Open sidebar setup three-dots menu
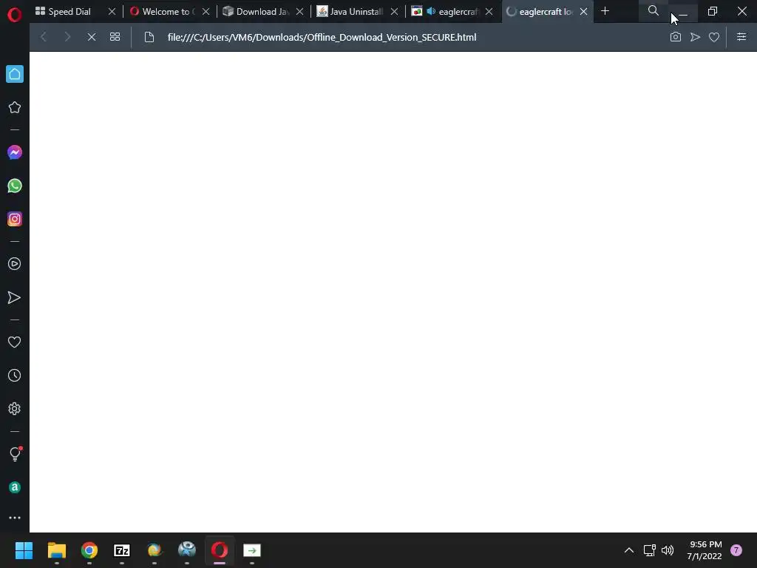 click(15, 517)
